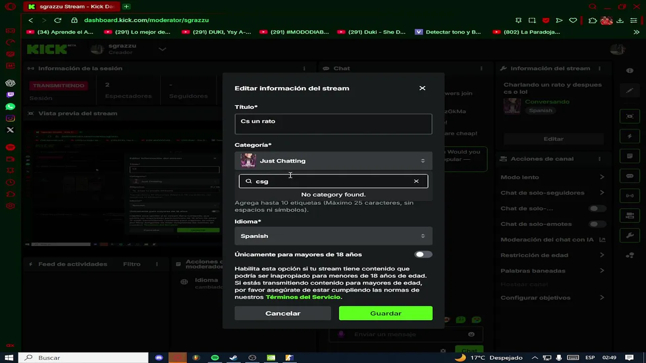Screen dimensions: 646x363
Task: Open Steam from the taskbar
Action: [x=233, y=357]
